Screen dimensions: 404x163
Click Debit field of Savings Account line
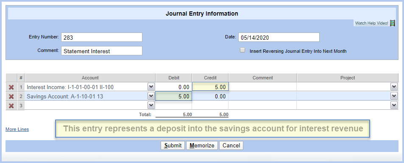click(174, 96)
